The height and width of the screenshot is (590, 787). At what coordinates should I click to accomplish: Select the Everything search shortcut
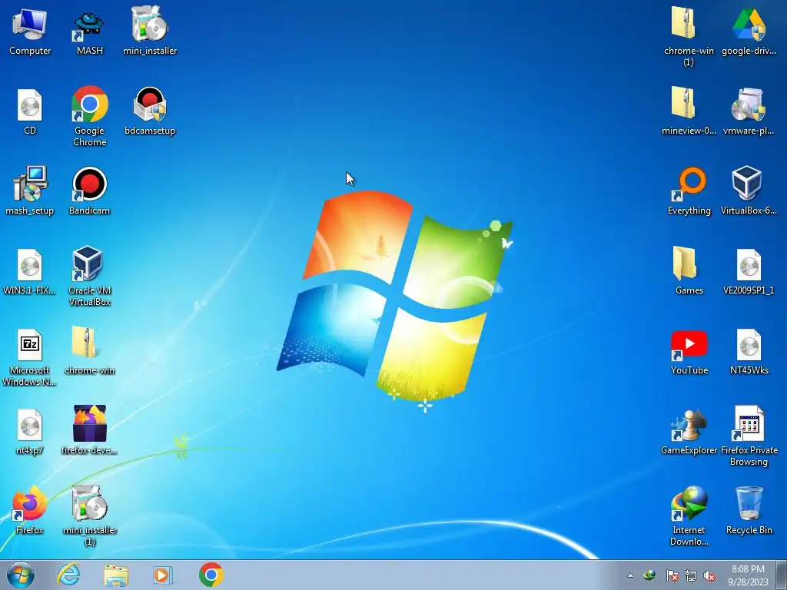pos(689,191)
